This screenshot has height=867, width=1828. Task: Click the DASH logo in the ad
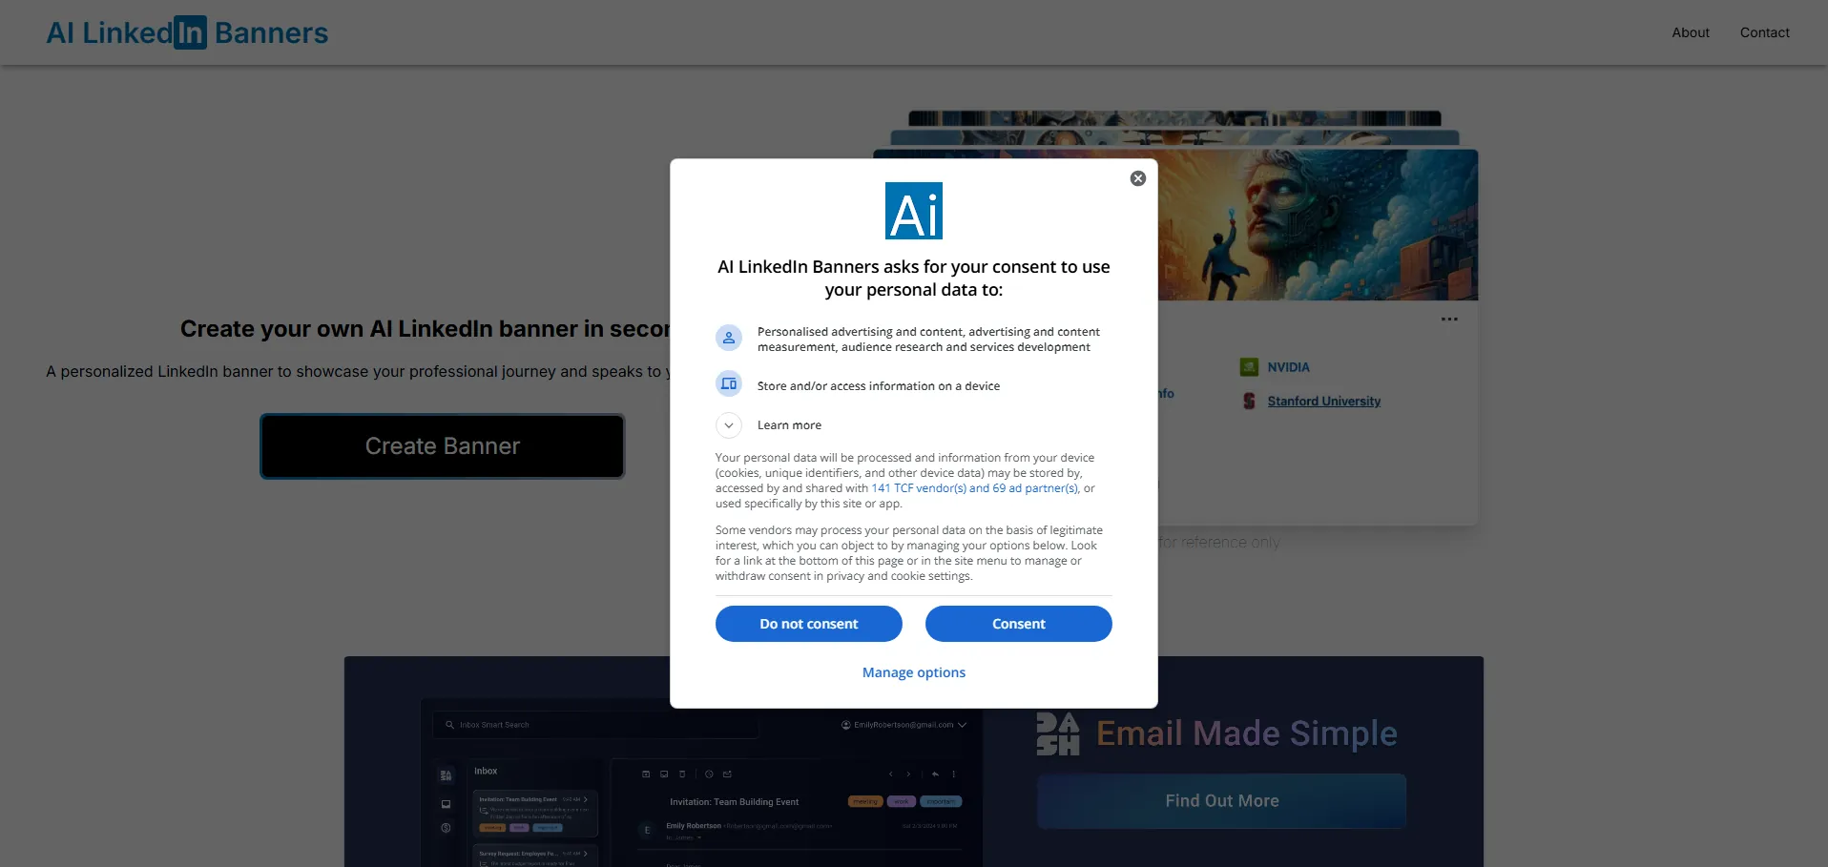(1057, 734)
